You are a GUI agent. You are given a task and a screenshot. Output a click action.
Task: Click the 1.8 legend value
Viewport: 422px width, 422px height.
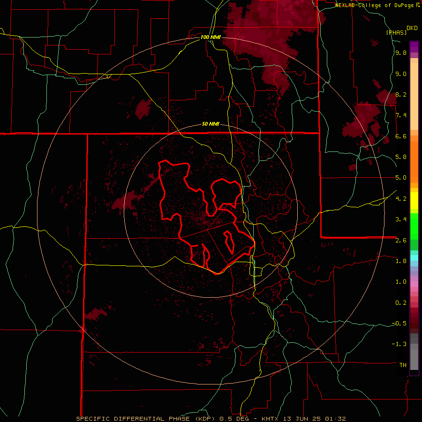click(401, 261)
